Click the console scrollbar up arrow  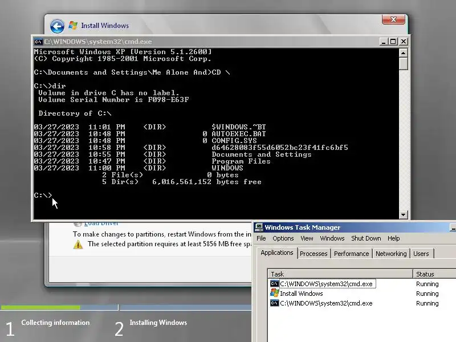pos(403,53)
